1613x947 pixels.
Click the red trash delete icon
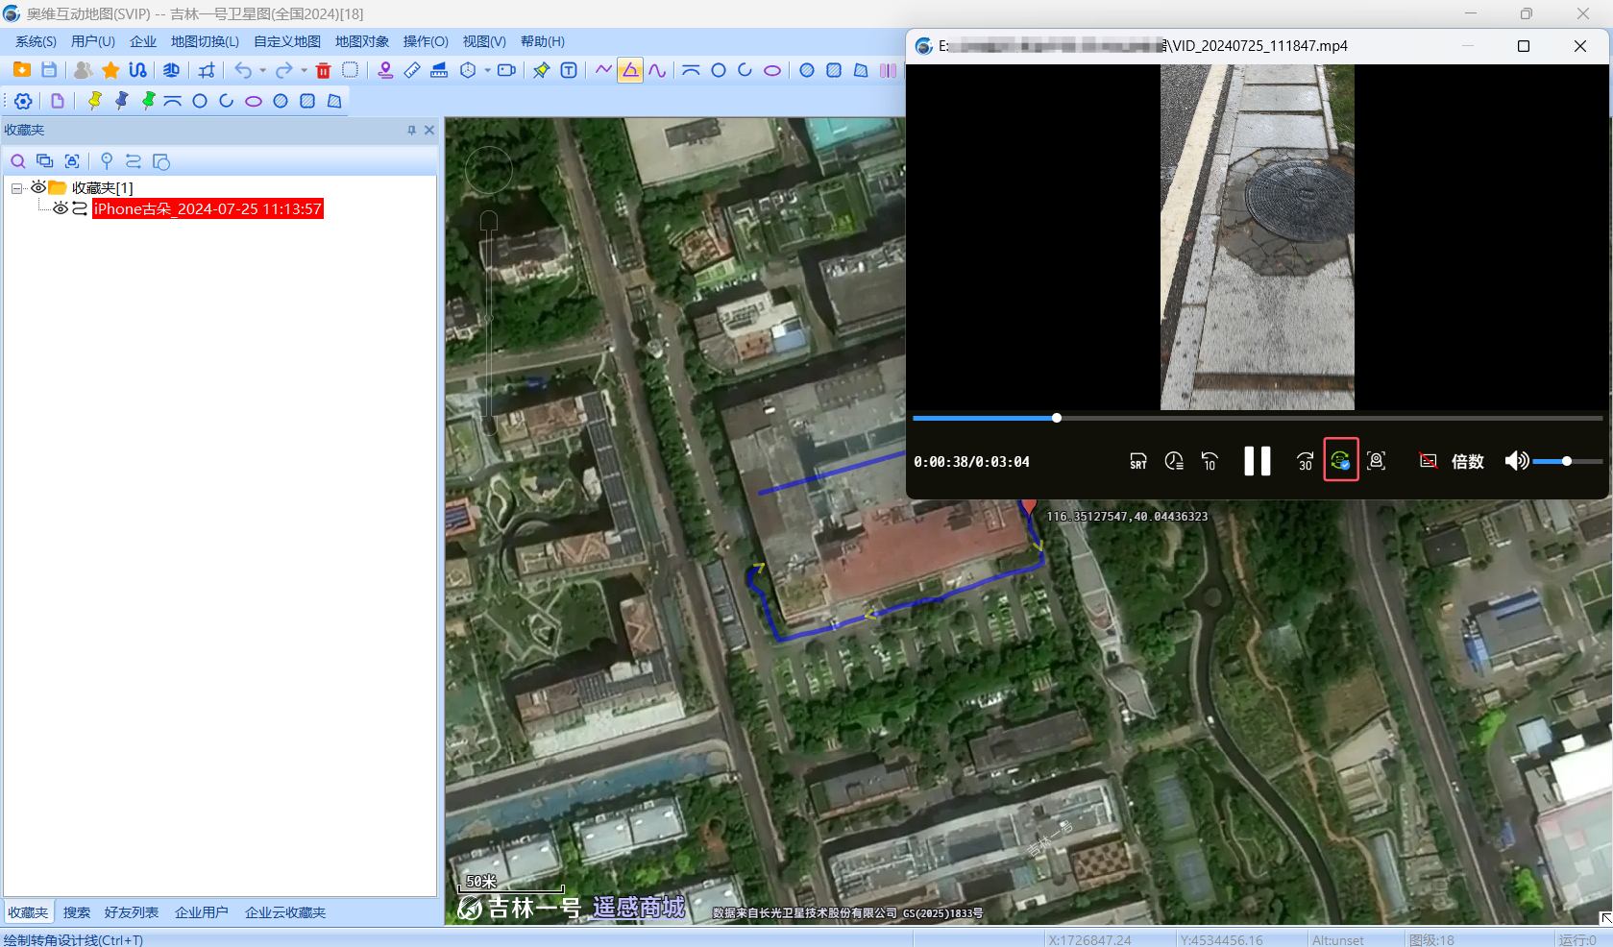point(323,70)
